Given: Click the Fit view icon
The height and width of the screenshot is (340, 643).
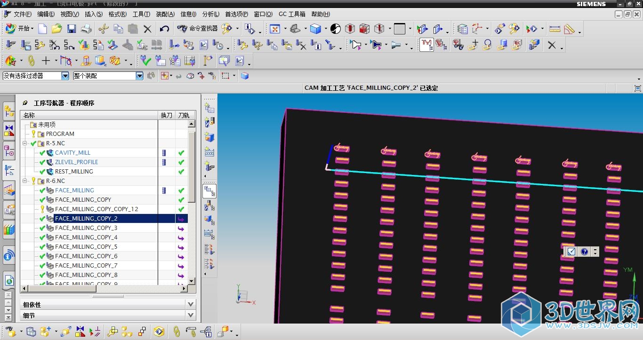Looking at the screenshot, I should (x=275, y=29).
